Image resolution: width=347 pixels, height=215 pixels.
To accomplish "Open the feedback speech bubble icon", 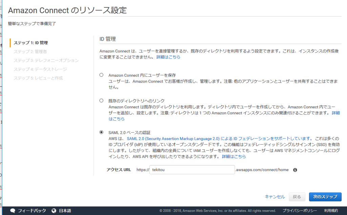I will 13,210.
